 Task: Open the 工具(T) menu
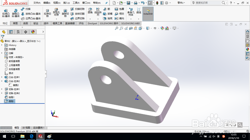tap(76, 3)
